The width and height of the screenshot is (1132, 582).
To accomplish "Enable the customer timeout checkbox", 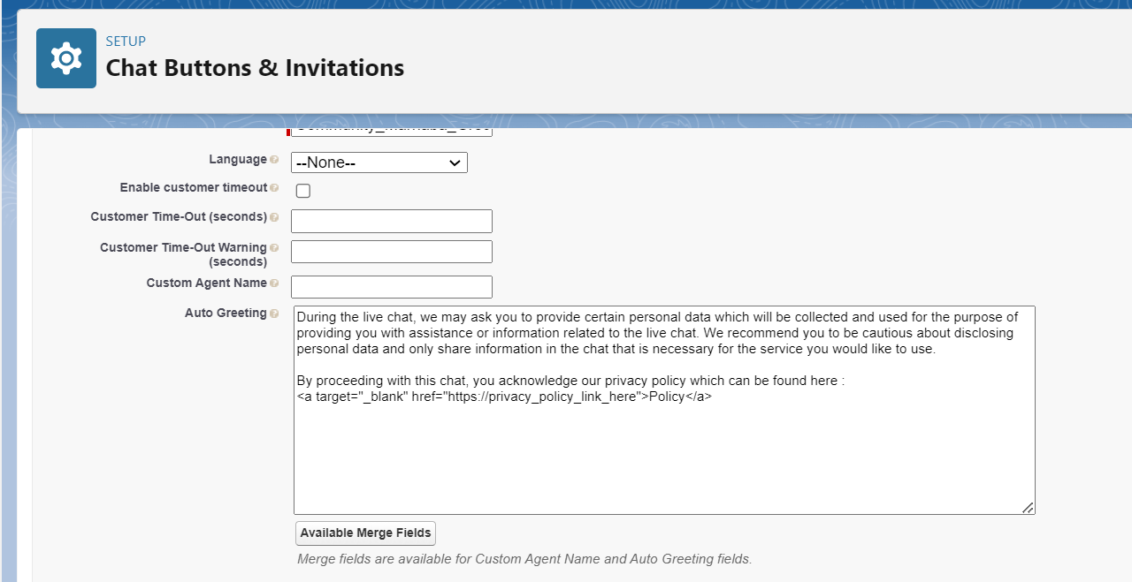I will pyautogui.click(x=303, y=191).
